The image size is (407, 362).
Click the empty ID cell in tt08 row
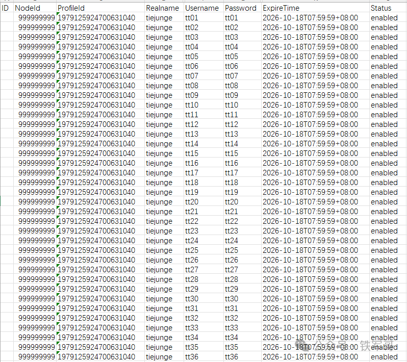6,86
